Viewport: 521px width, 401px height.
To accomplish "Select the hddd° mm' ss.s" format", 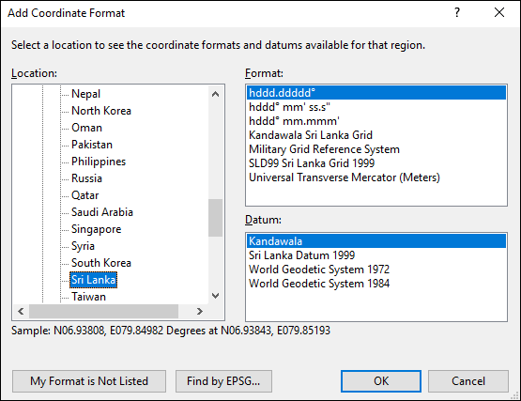I will tap(376, 107).
